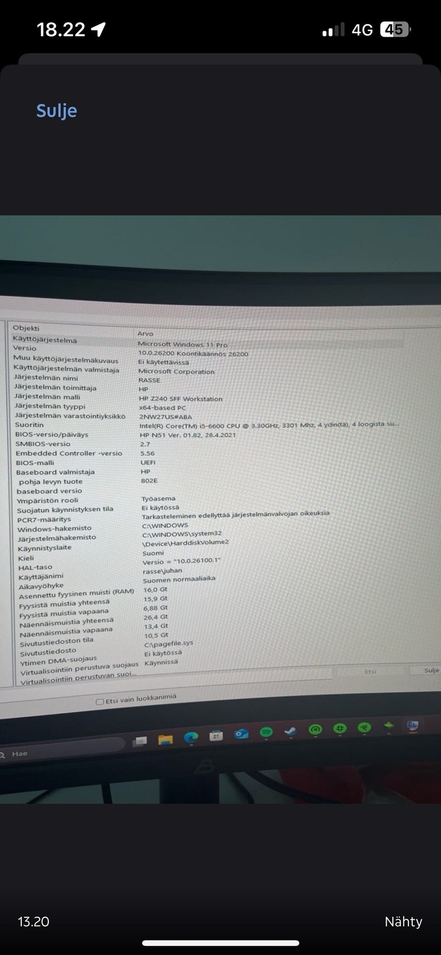This screenshot has height=955, width=441.
Task: Select the 'Käynnistyslaite' row
Action: tap(45, 548)
